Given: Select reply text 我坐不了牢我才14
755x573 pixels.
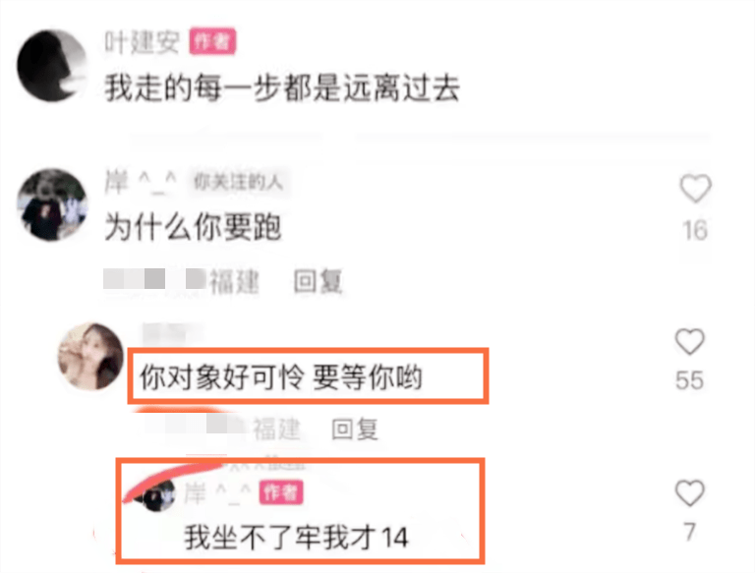Looking at the screenshot, I should click(296, 538).
